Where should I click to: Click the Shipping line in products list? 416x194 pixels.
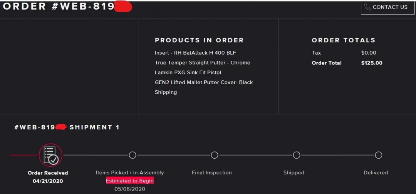[166, 92]
